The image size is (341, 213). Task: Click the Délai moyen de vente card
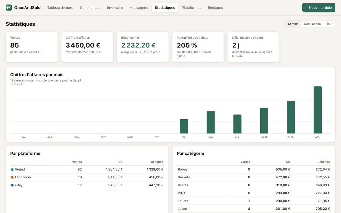[x=254, y=47]
